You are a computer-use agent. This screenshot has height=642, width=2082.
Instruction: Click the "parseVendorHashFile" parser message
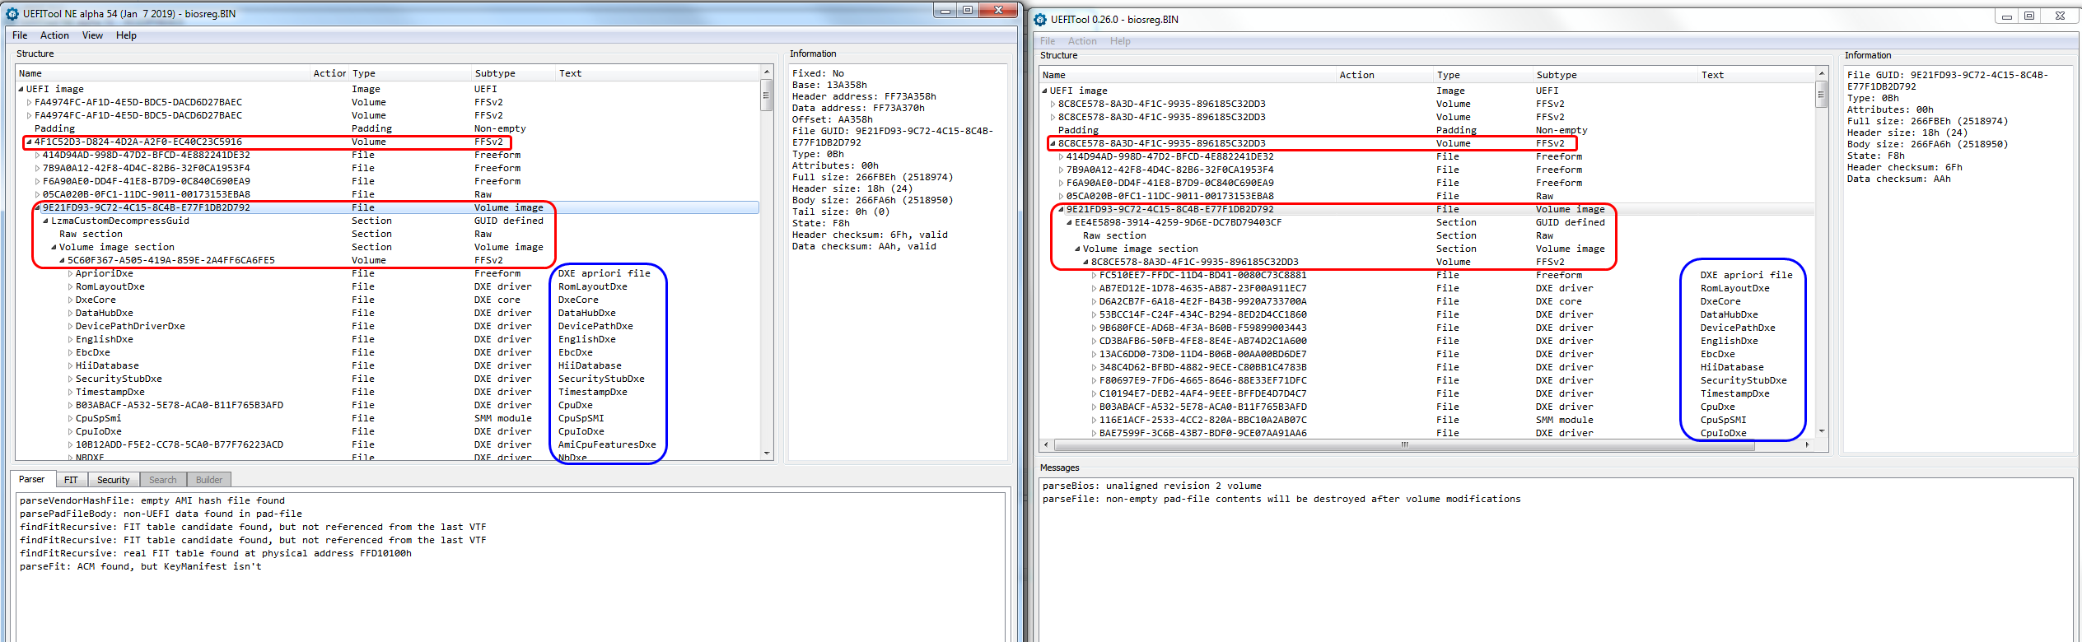coord(152,500)
